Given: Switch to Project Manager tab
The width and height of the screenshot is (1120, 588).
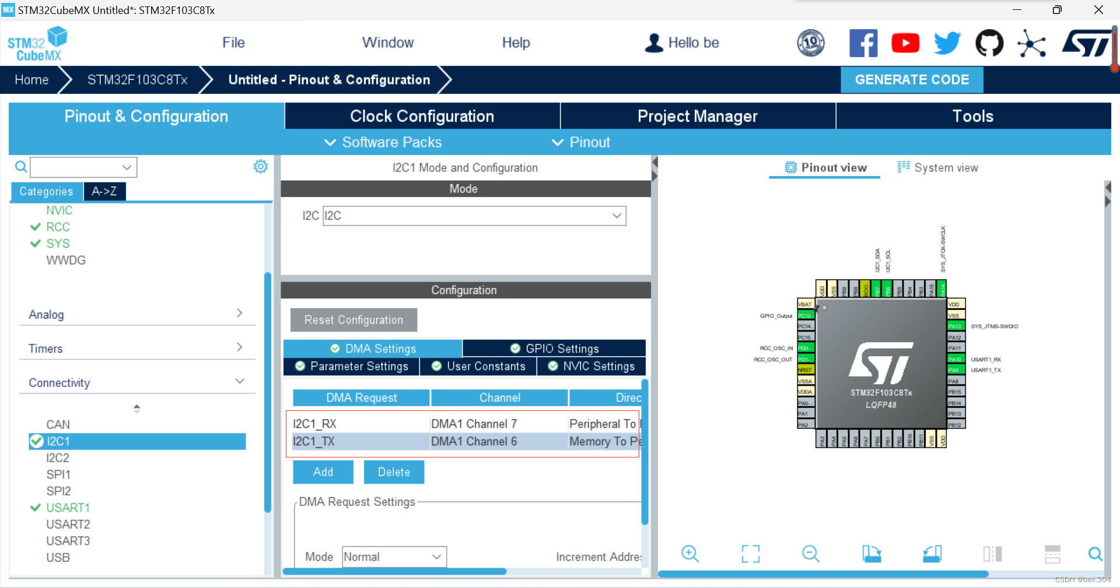Looking at the screenshot, I should (x=698, y=116).
